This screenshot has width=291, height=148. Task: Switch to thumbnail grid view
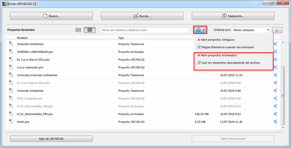(78, 30)
